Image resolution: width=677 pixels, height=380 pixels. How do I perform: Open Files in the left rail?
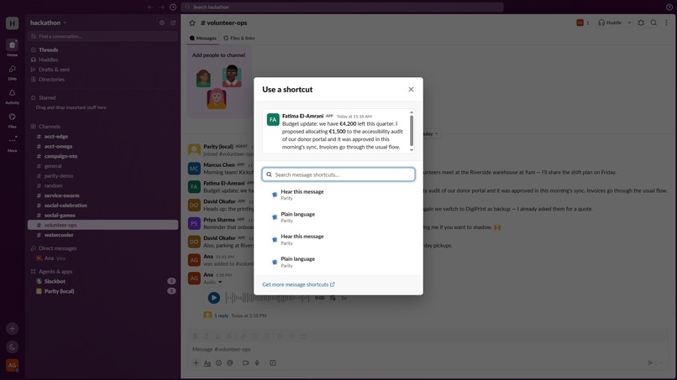[12, 120]
